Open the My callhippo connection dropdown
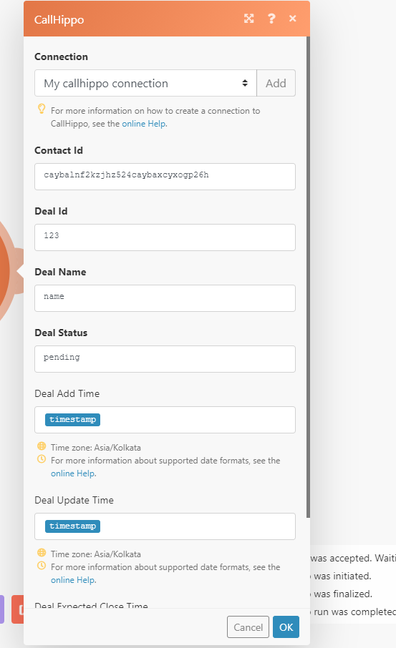The width and height of the screenshot is (396, 648). [x=145, y=83]
